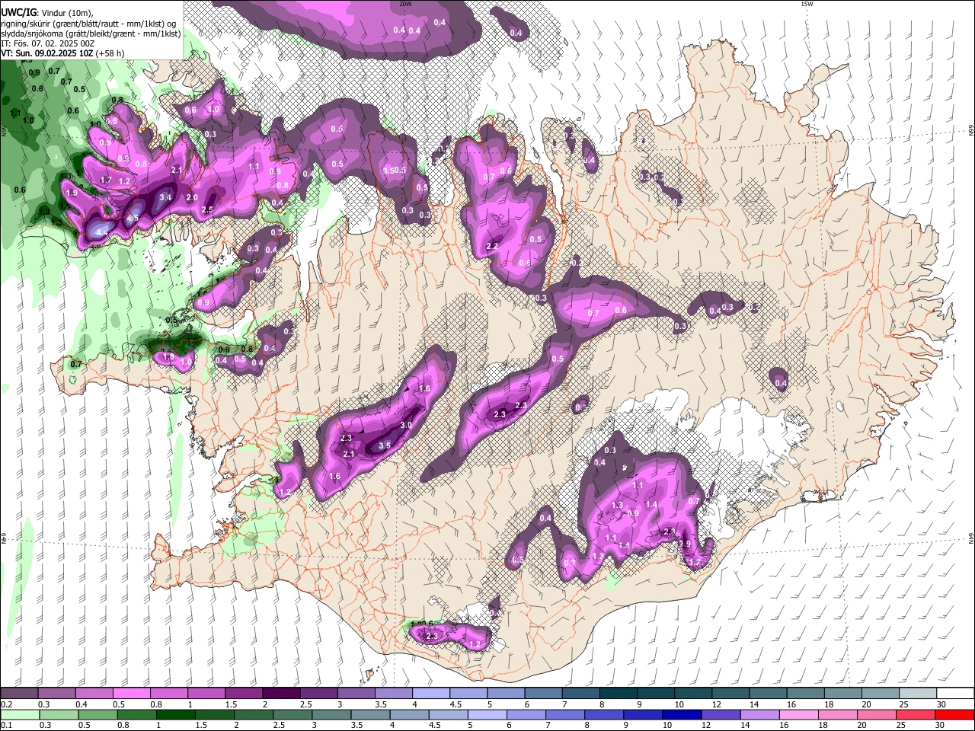
Task: Click the snow legend swatch between 0.2 and 0.3
Action: [x=19, y=693]
